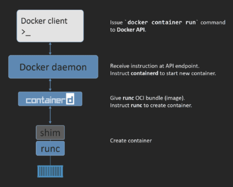The image size is (233, 187).
Task: Click the 'to Docker API.' text
Action: click(x=128, y=30)
